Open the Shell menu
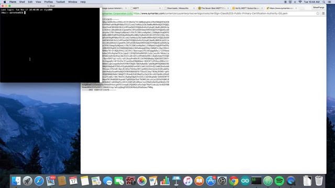 click(22, 2)
